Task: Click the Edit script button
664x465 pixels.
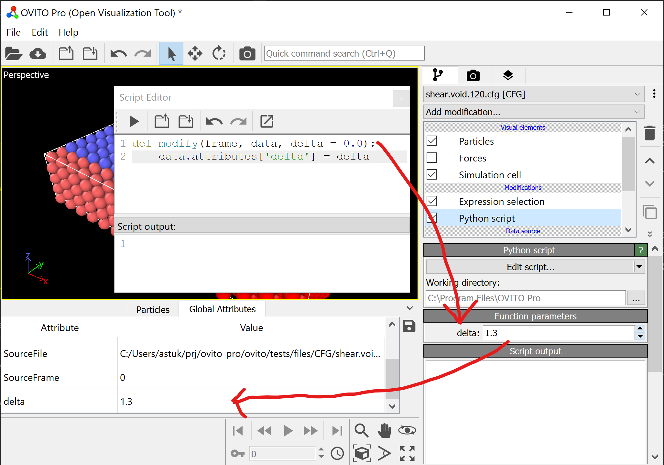Action: [x=530, y=267]
